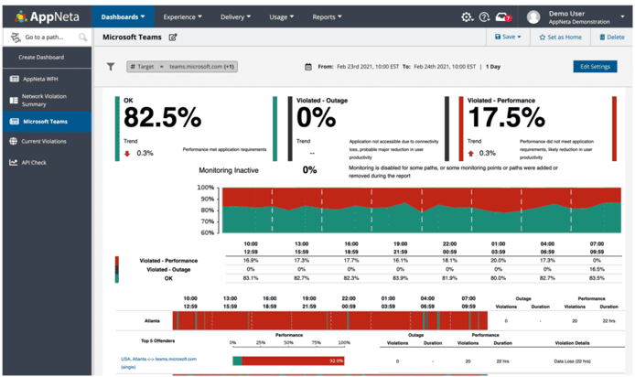Screen dimensions: 635x377
Task: Open the Reports menu
Action: [327, 16]
